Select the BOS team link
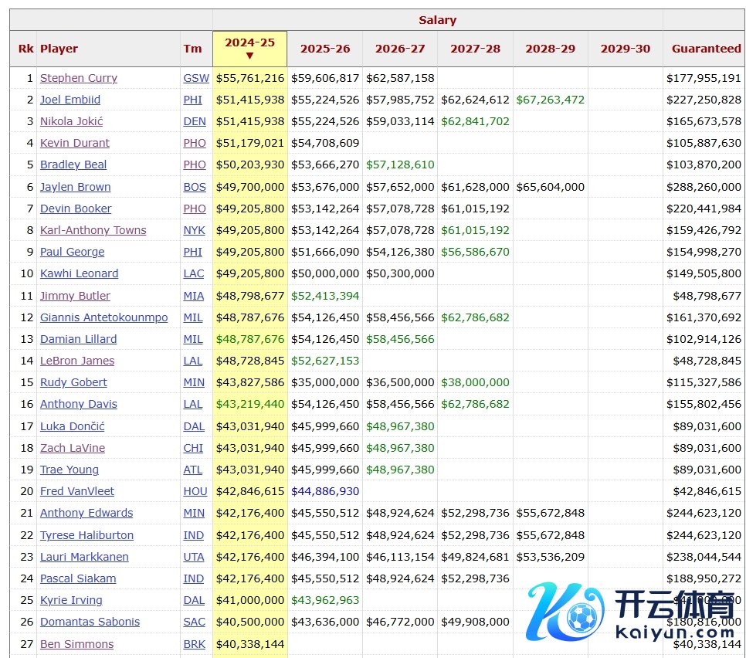746x658 pixels. (195, 187)
